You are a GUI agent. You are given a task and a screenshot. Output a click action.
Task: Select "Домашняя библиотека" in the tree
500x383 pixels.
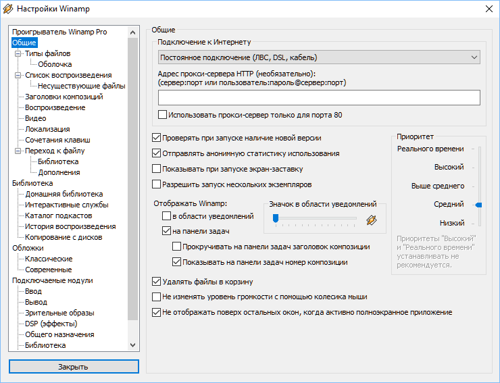[64, 194]
